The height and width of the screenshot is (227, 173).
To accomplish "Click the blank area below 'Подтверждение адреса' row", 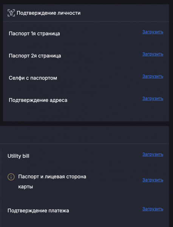I will click(x=86, y=113).
